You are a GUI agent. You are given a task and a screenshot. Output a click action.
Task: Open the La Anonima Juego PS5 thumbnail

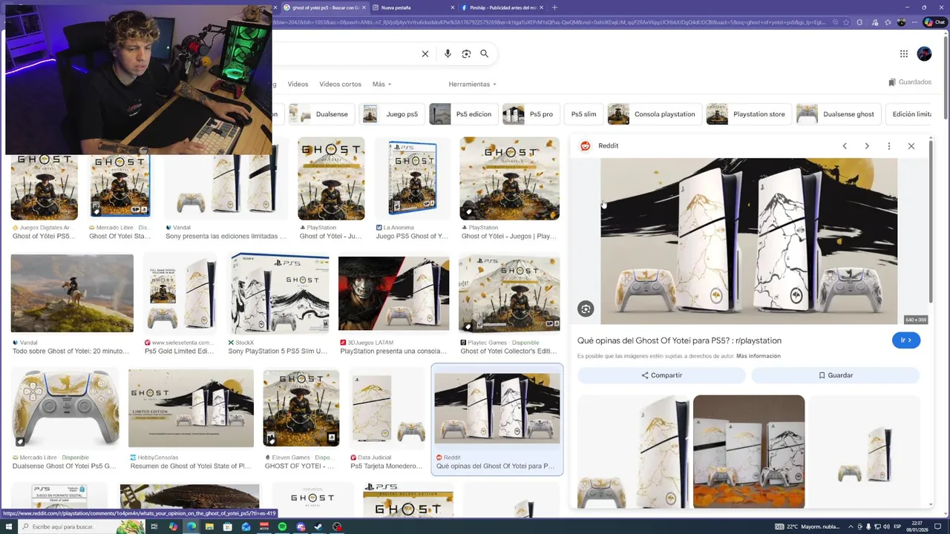pos(413,179)
